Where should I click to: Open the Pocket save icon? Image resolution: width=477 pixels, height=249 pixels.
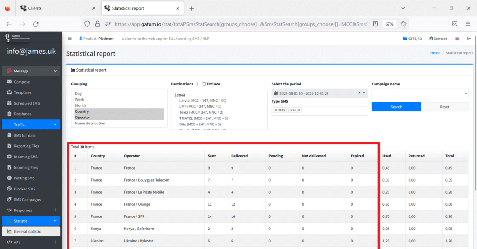point(455,24)
